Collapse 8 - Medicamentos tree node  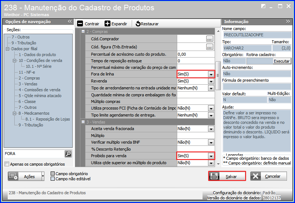14,114
